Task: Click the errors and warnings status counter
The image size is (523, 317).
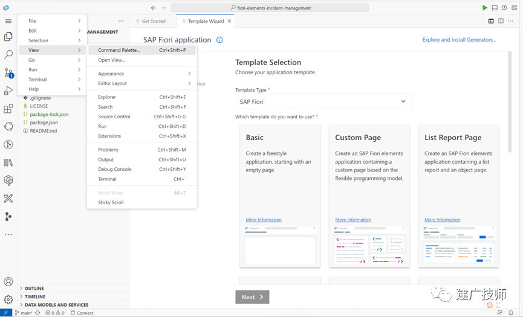Action: (x=55, y=313)
